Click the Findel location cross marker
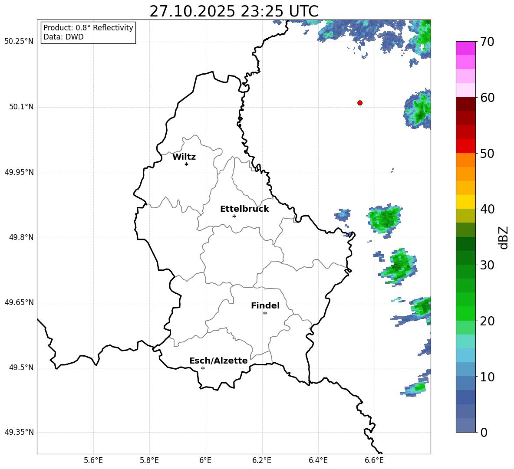The image size is (514, 469). 265,313
